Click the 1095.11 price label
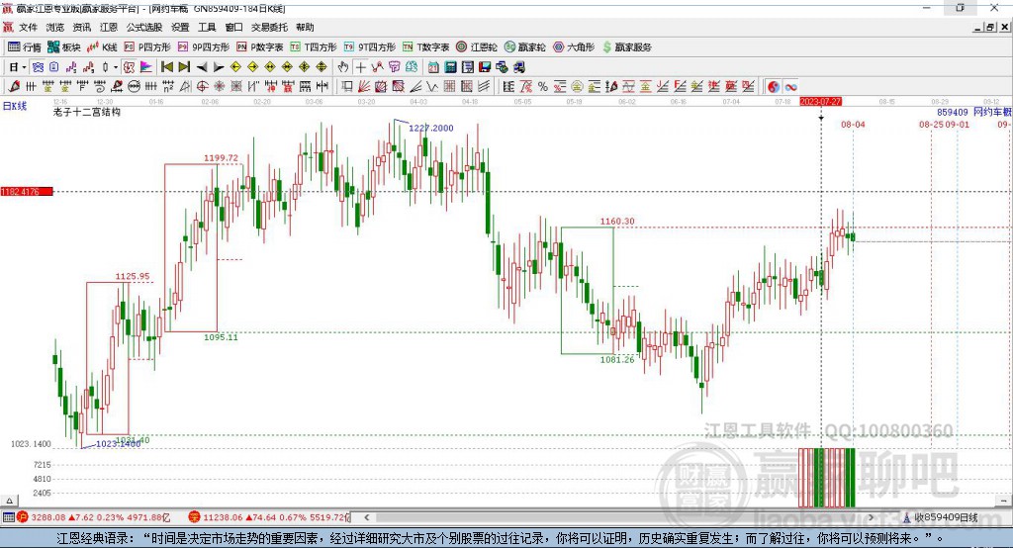Screen dimensions: 1013x548 [221, 337]
